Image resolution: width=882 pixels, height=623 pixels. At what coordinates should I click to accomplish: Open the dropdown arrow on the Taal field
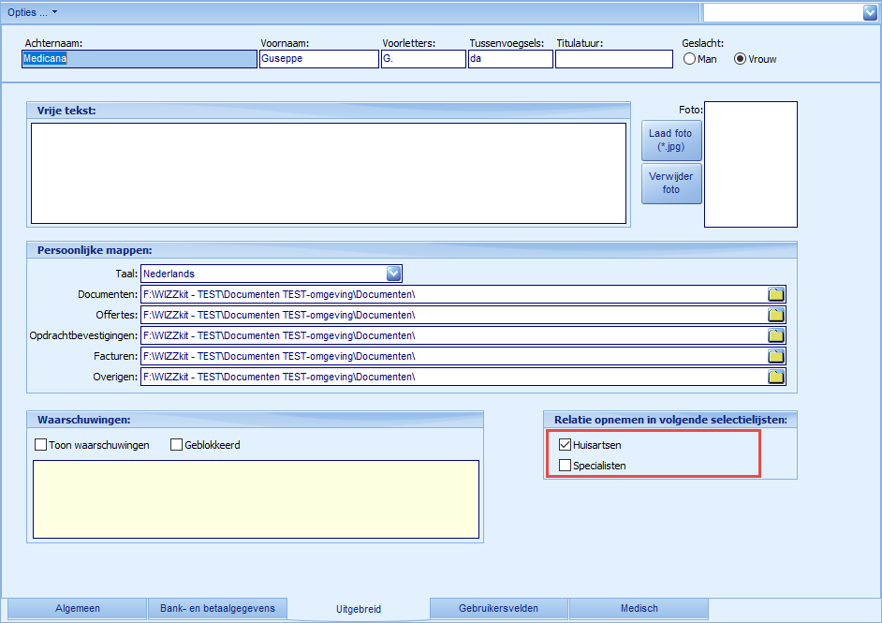(394, 273)
